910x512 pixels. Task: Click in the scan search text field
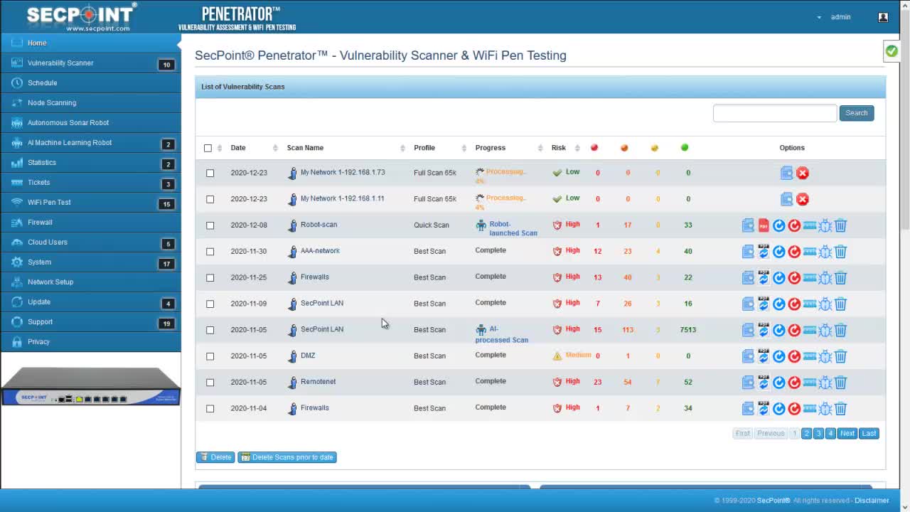tap(775, 113)
